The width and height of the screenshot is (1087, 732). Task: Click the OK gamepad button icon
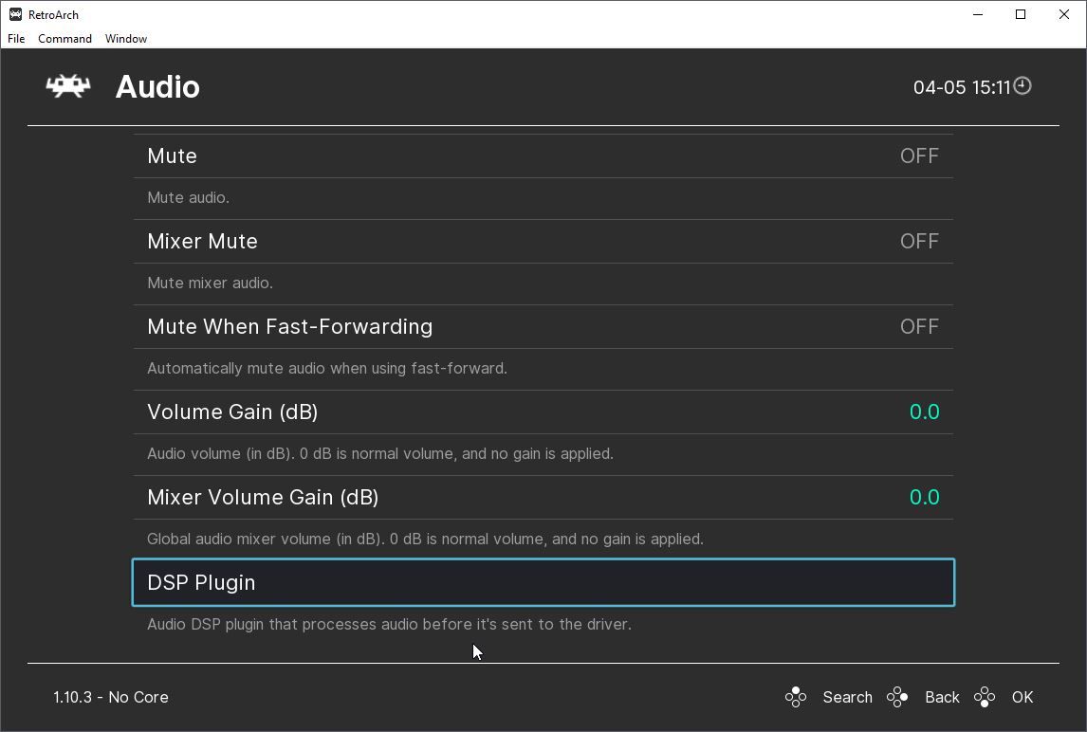[x=985, y=697]
